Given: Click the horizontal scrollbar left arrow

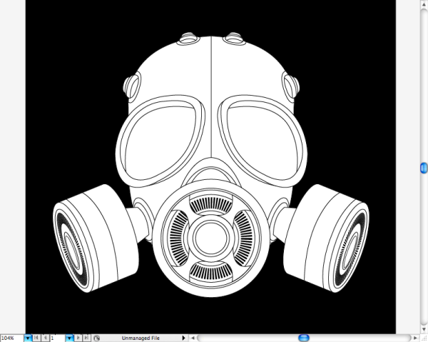Looking at the screenshot, I should (x=193, y=338).
